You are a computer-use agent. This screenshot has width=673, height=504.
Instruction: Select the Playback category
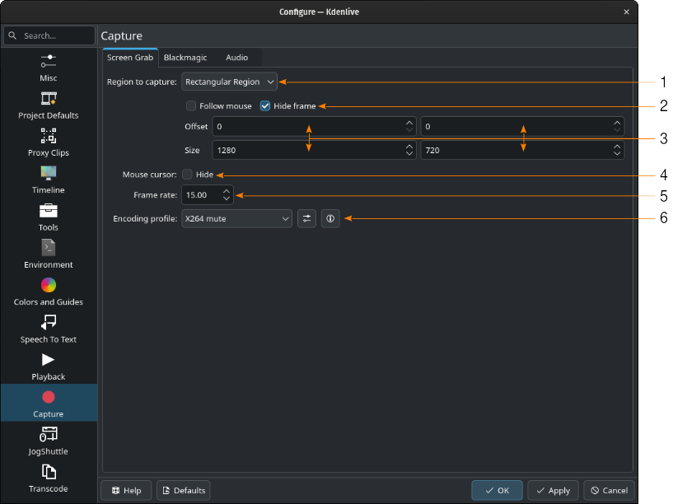click(x=49, y=366)
